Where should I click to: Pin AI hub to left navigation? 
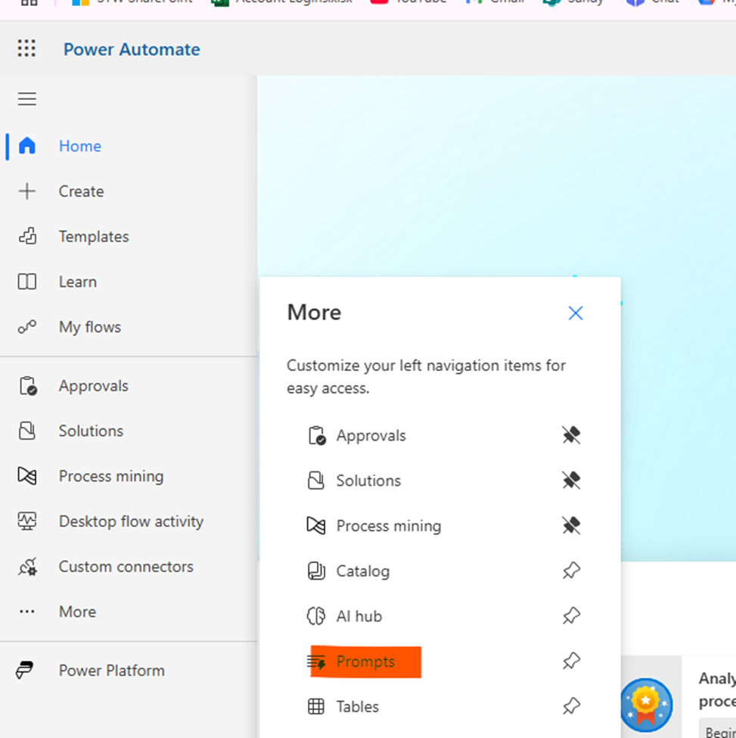tap(571, 616)
